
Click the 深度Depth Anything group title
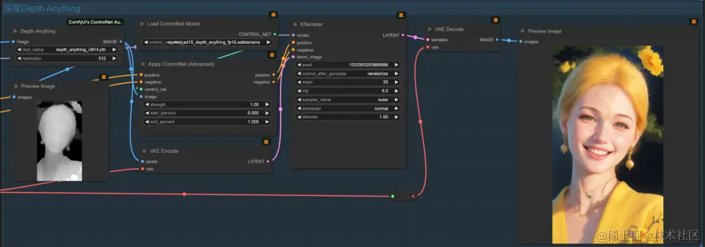42,8
